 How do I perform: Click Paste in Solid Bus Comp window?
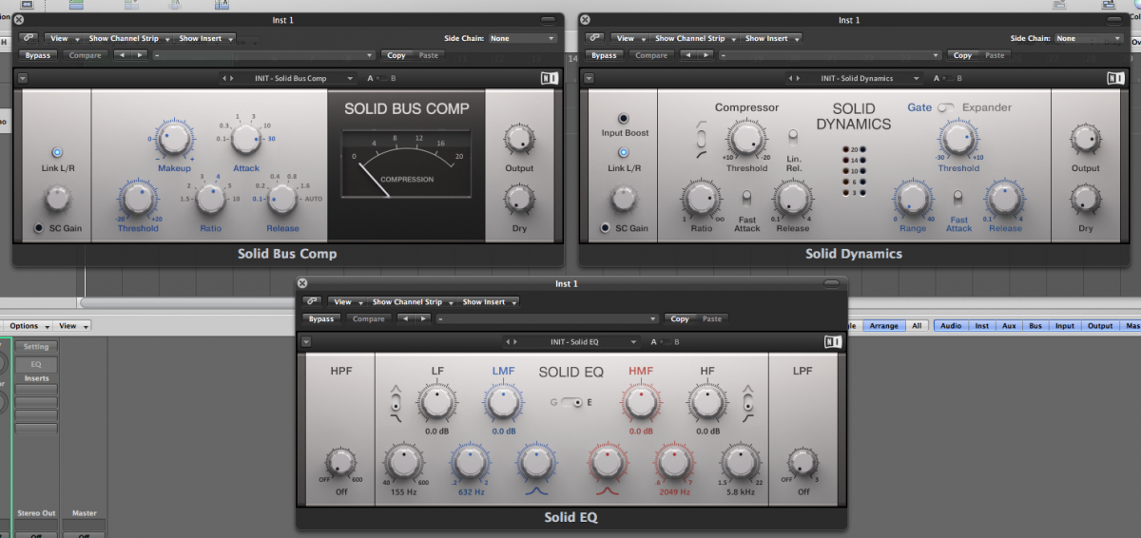pyautogui.click(x=429, y=55)
